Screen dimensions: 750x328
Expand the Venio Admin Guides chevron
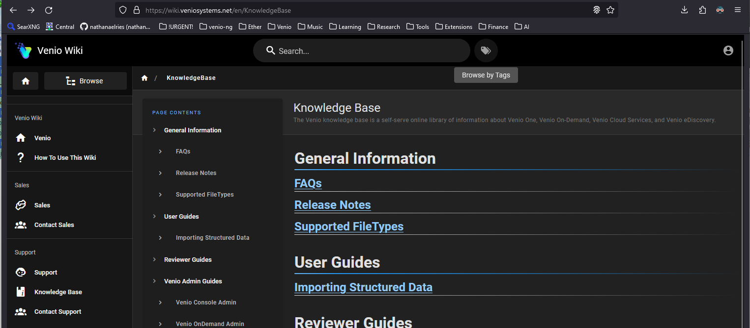coord(154,281)
